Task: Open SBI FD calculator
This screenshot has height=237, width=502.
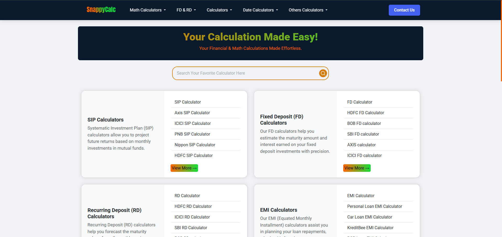Action: (378, 134)
